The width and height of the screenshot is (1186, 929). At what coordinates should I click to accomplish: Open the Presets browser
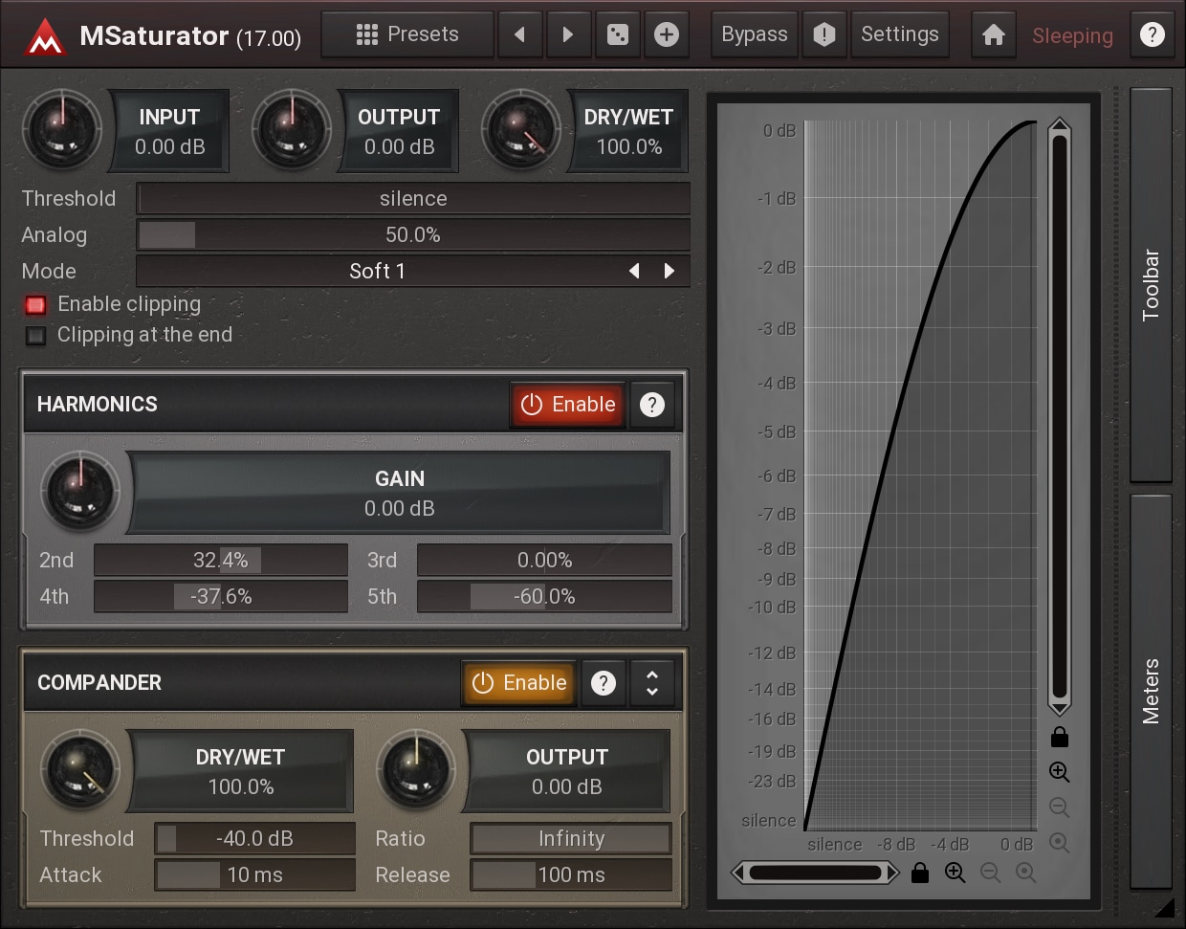click(x=407, y=35)
